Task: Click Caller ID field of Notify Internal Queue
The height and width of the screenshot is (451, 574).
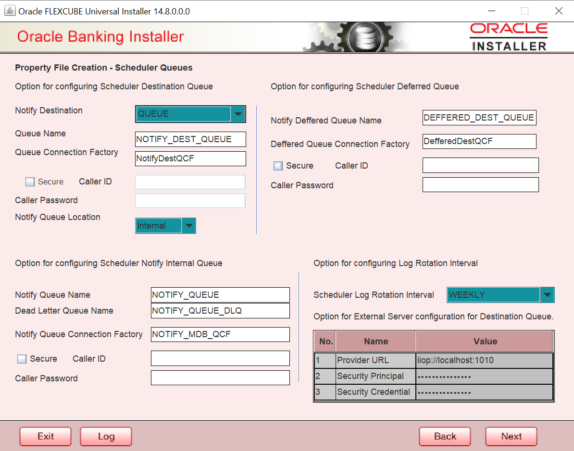Action: [x=220, y=358]
